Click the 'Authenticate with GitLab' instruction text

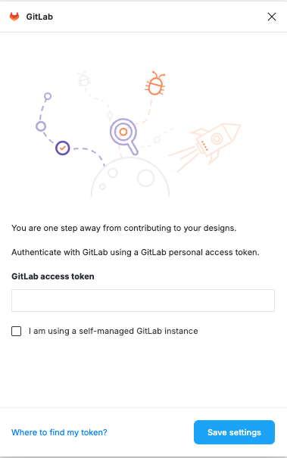pos(136,252)
